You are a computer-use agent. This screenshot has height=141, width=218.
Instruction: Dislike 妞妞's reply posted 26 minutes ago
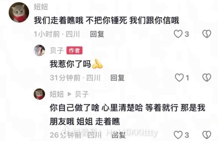click(207, 135)
